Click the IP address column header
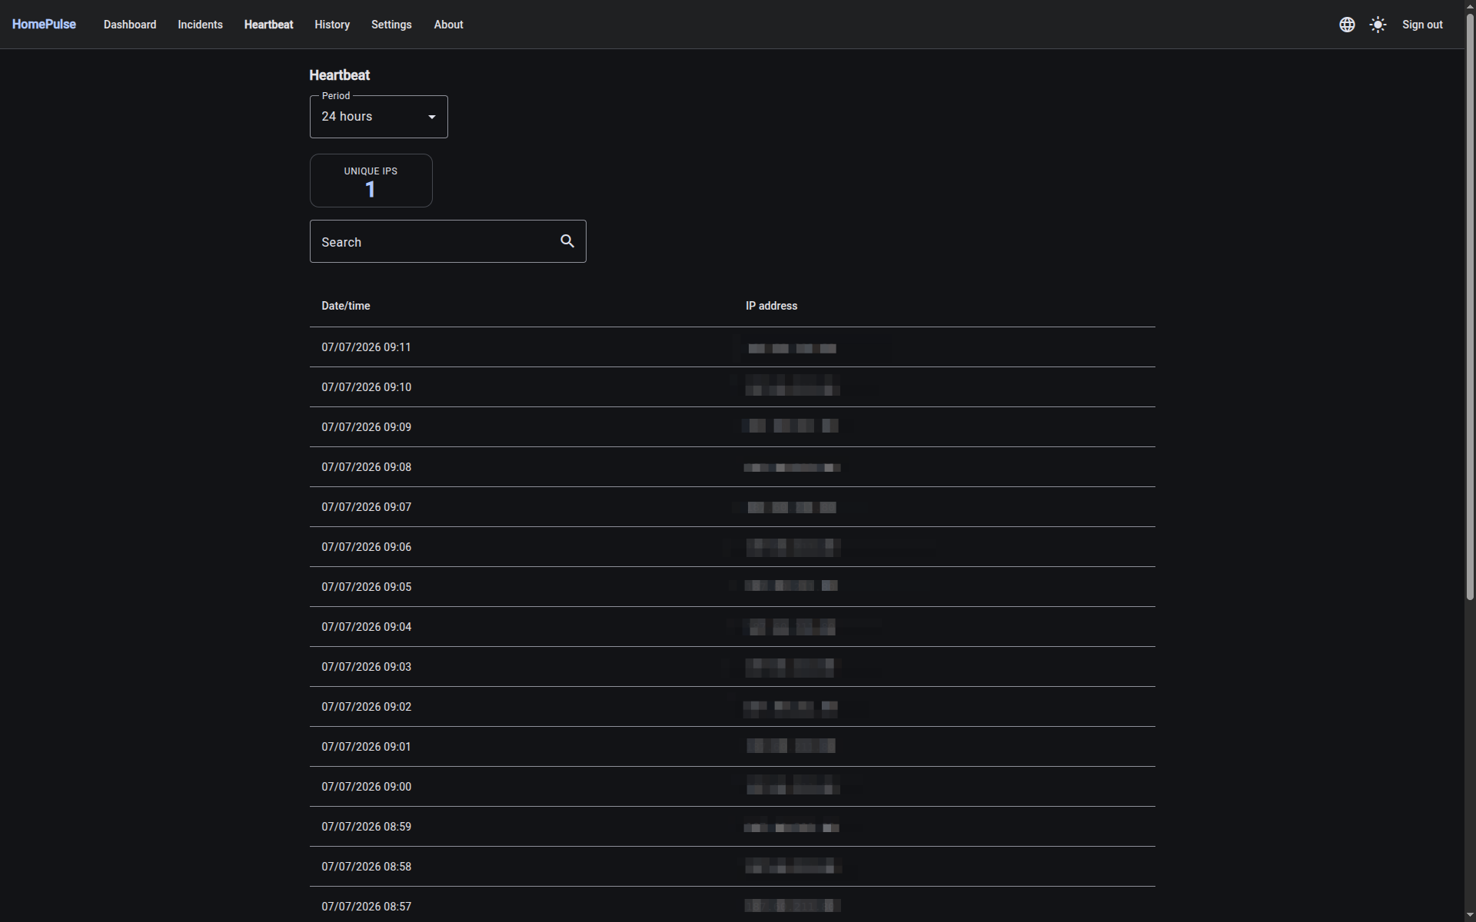The height and width of the screenshot is (922, 1476). [x=771, y=306]
